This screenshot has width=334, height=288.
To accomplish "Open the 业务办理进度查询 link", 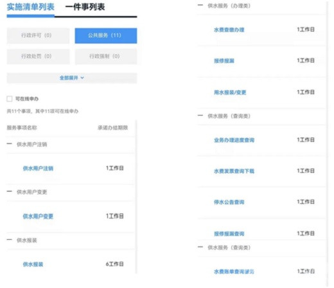I will click(234, 140).
